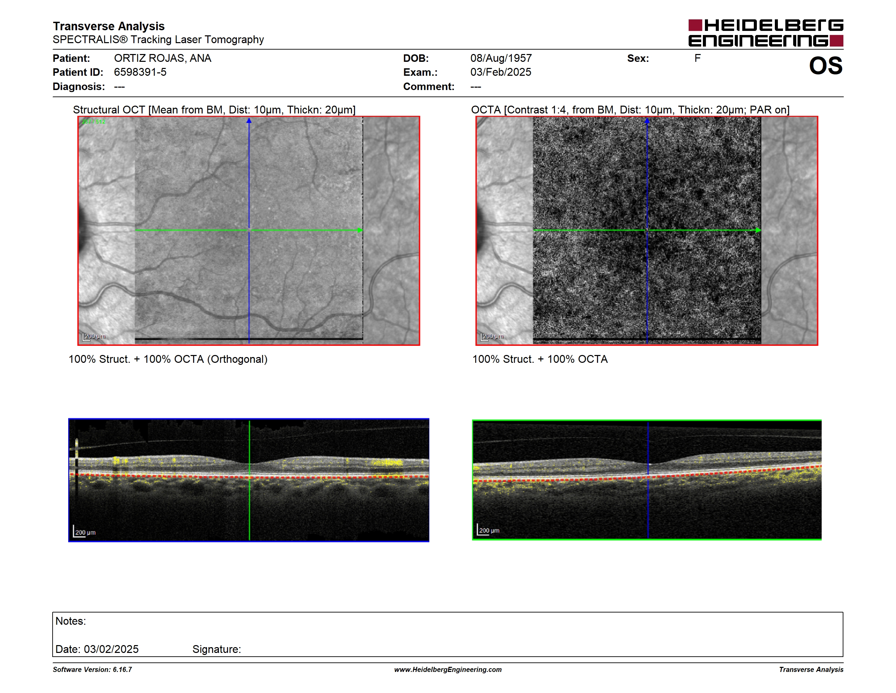Screen dimensions: 896x693
Task: Click the footer 'Transverse Analysis' text
Action: [811, 670]
